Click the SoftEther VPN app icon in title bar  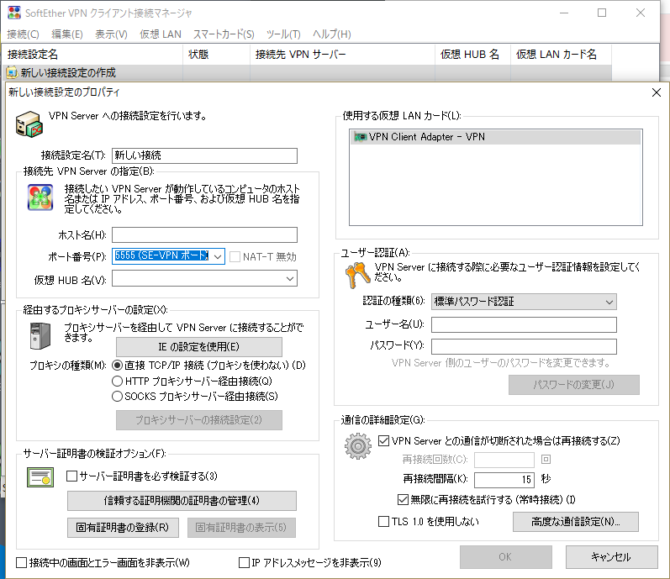14,13
